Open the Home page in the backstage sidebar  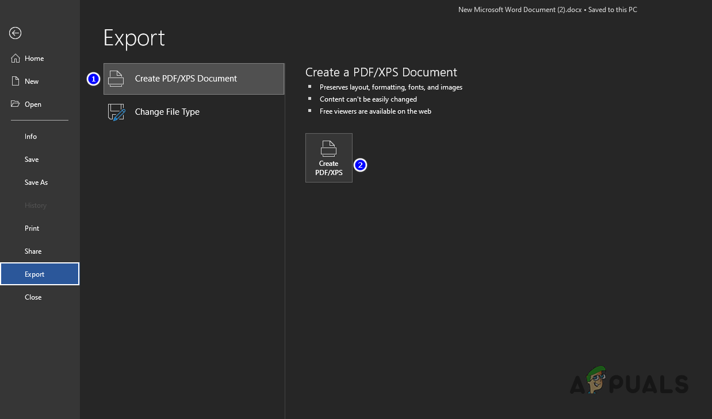(x=40, y=59)
